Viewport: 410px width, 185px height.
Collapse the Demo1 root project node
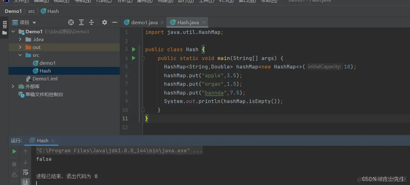[13, 31]
